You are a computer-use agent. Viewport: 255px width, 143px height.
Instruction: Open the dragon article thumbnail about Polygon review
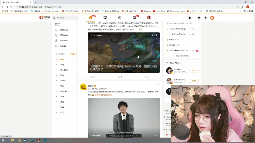point(124,52)
